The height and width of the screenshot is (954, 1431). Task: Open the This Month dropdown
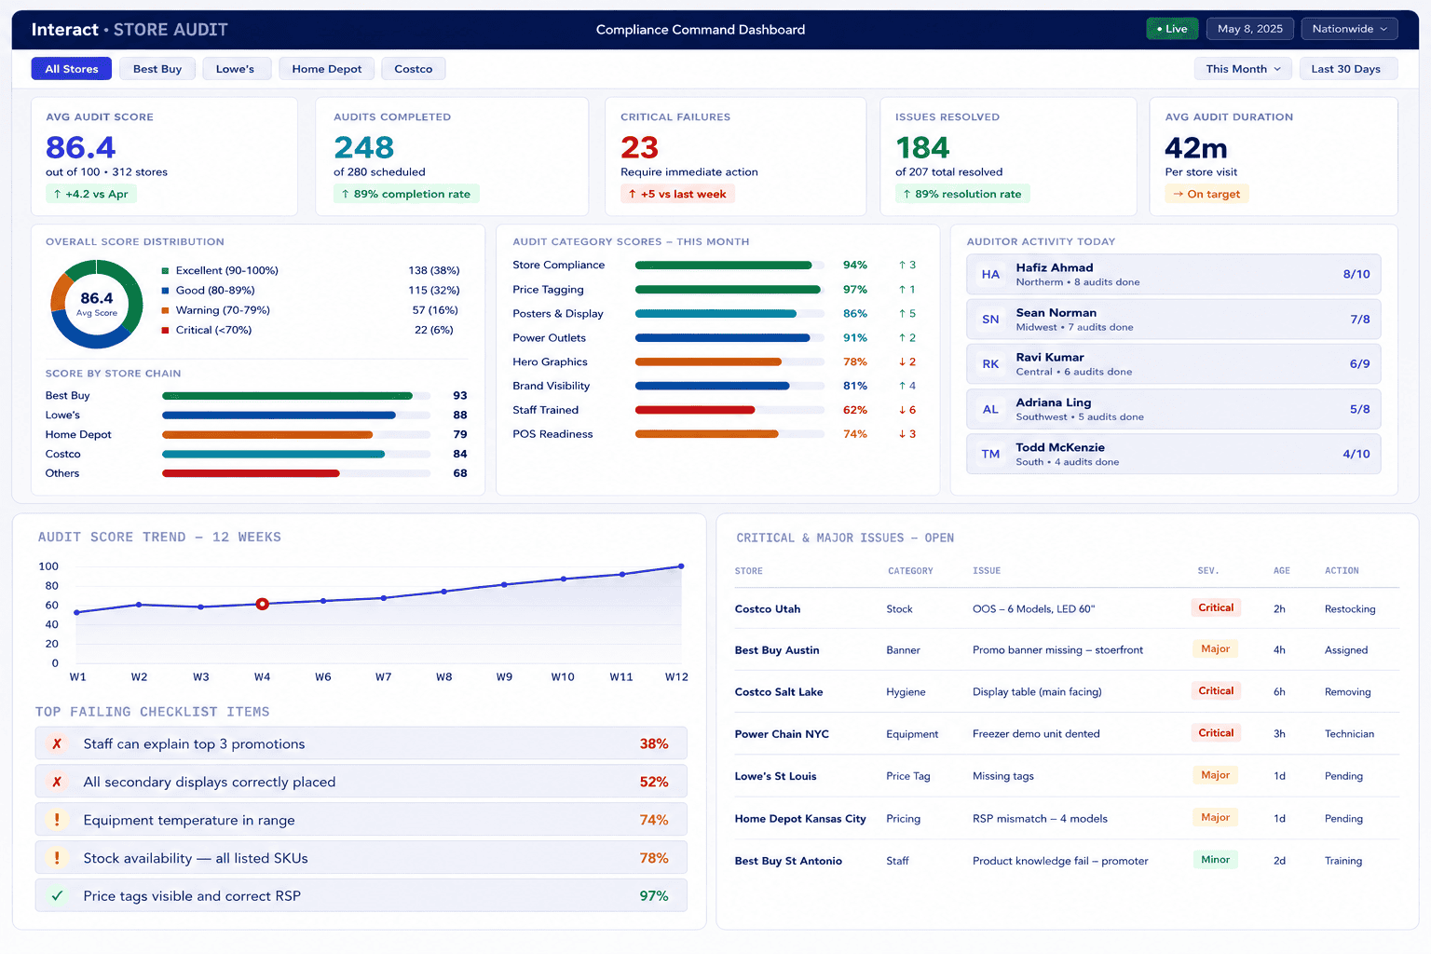[x=1243, y=69]
